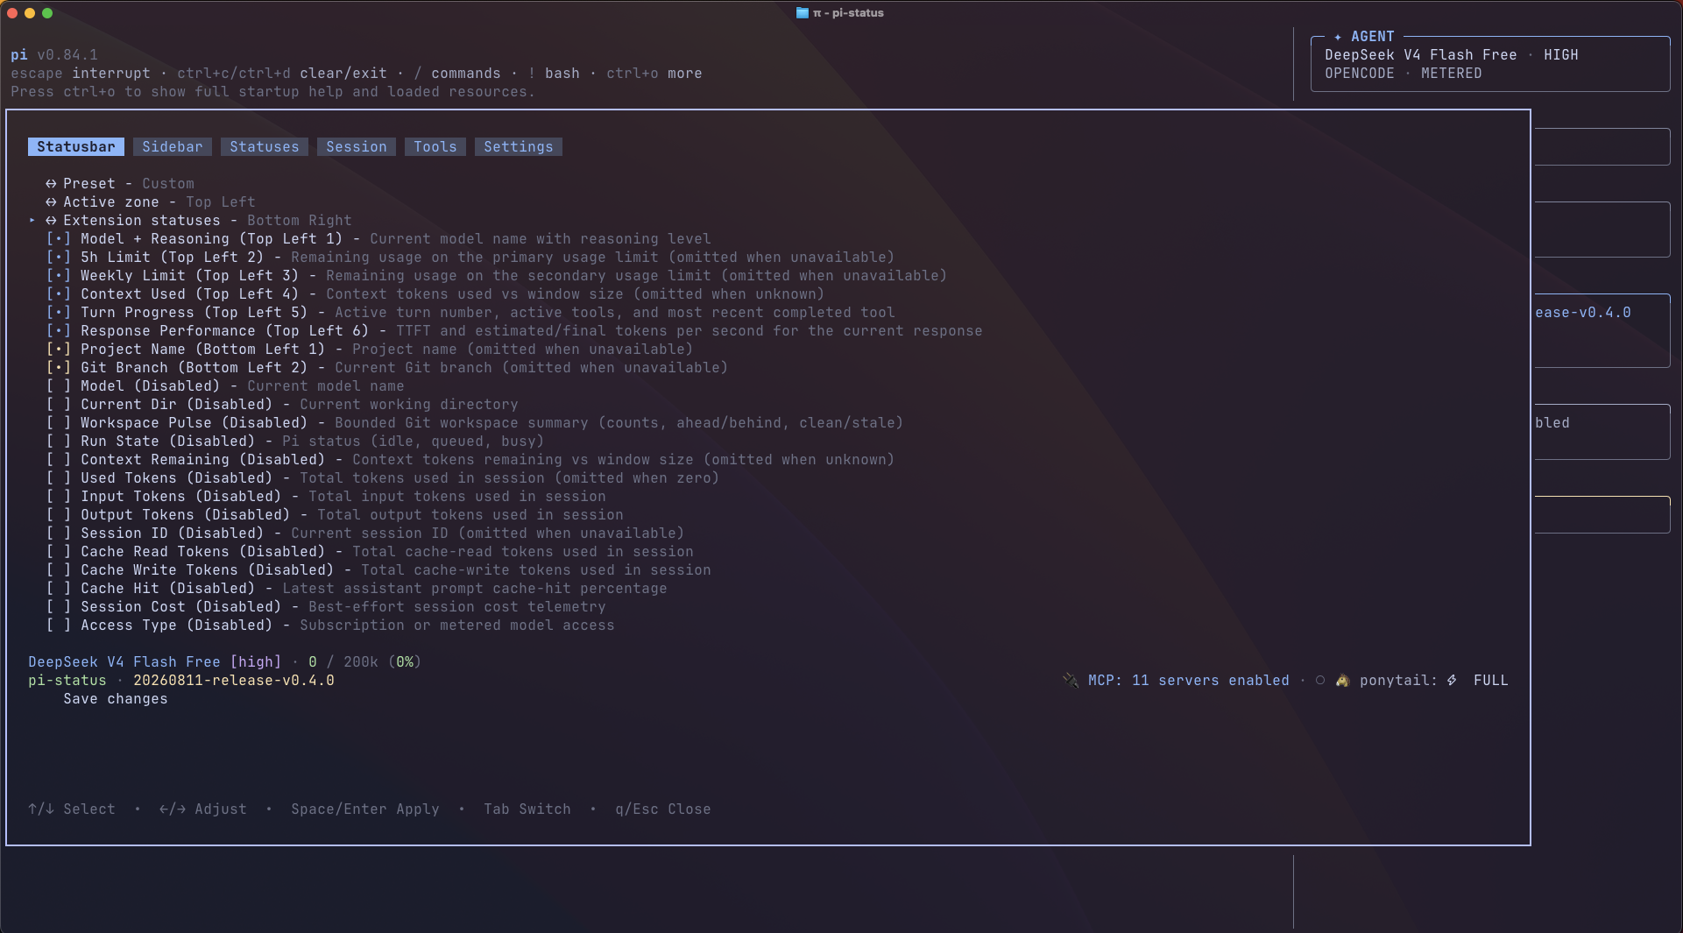Click the MCP plug icon
The height and width of the screenshot is (933, 1683).
(1071, 681)
